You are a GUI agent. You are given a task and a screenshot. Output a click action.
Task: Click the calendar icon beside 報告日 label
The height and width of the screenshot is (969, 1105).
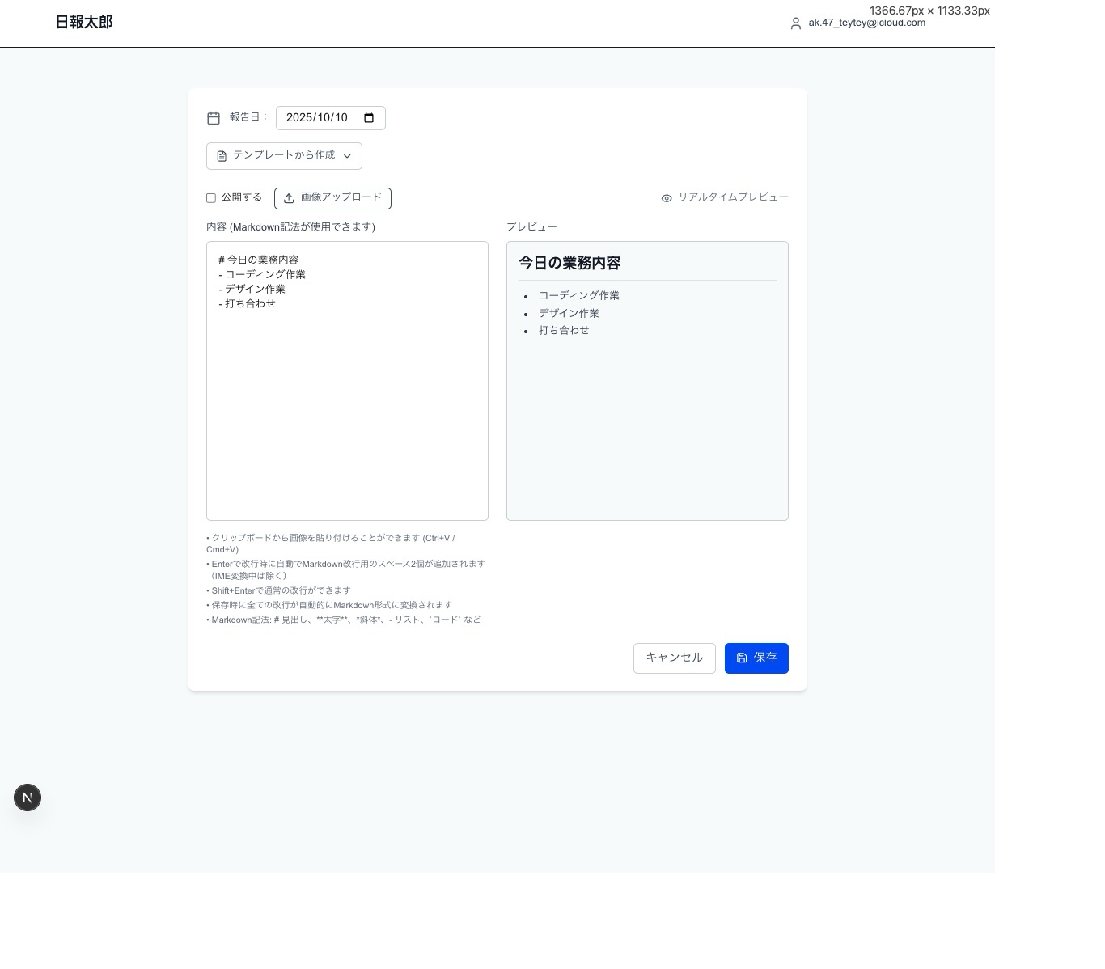[x=214, y=118]
